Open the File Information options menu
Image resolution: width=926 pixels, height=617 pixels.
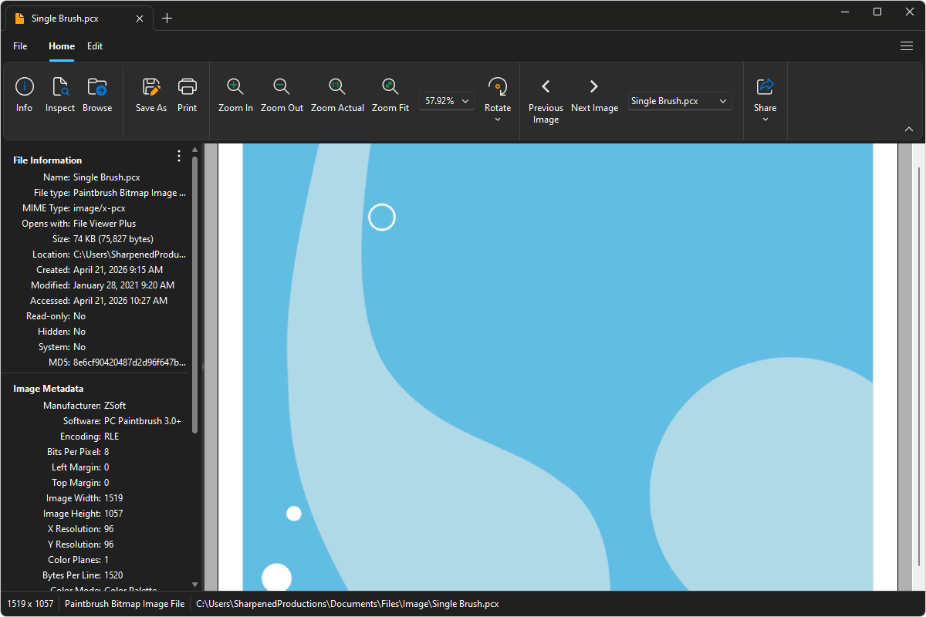(178, 156)
